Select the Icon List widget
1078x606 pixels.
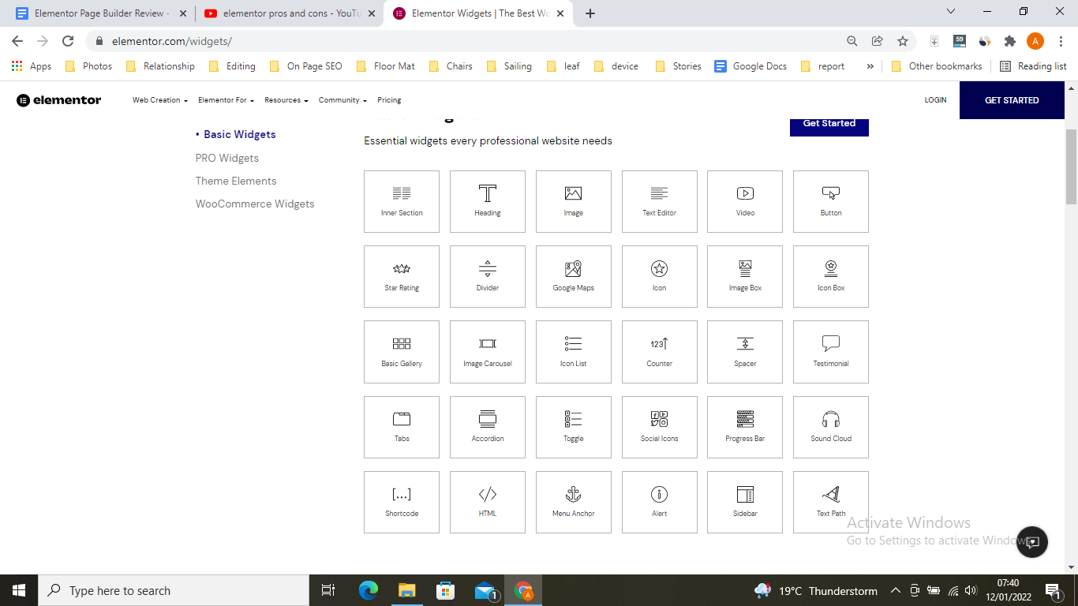click(x=574, y=352)
